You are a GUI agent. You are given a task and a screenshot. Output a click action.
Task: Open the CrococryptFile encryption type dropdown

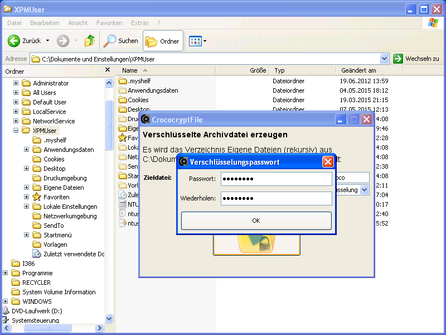(x=365, y=190)
